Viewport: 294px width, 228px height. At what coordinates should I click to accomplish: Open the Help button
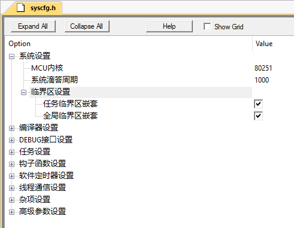(169, 26)
